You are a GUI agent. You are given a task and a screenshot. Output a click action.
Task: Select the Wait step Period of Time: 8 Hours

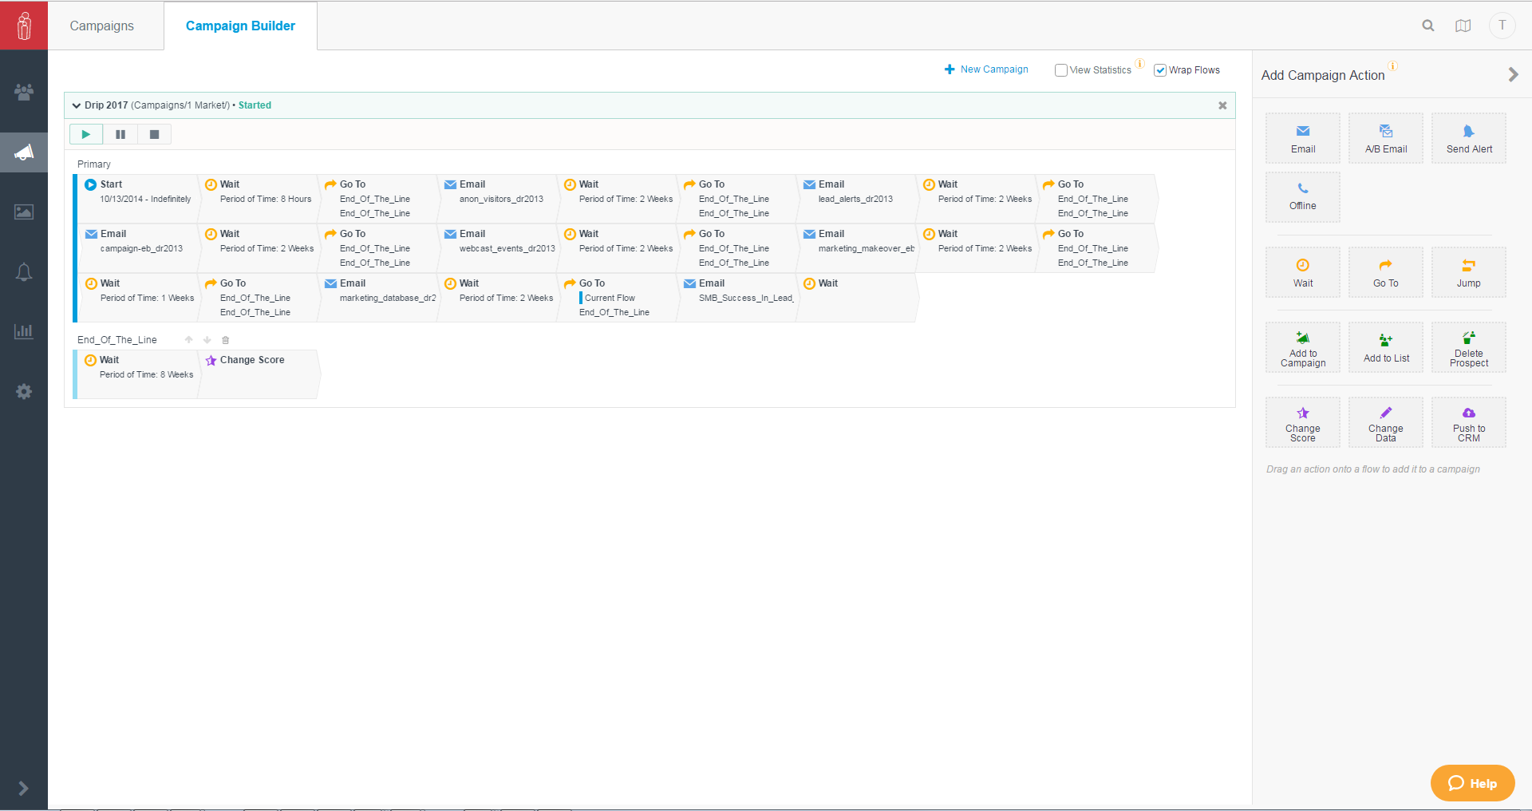pos(258,199)
